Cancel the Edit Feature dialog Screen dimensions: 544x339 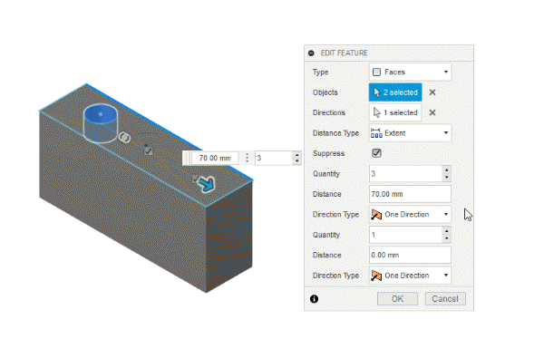coord(445,299)
